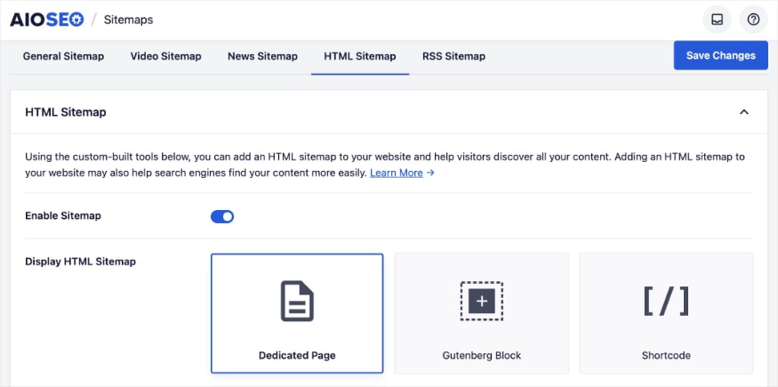The image size is (778, 387).
Task: Switch to the Video Sitemap tab
Action: point(165,57)
